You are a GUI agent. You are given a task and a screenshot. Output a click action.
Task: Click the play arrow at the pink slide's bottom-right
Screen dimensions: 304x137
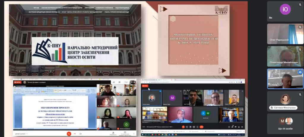click(222, 70)
